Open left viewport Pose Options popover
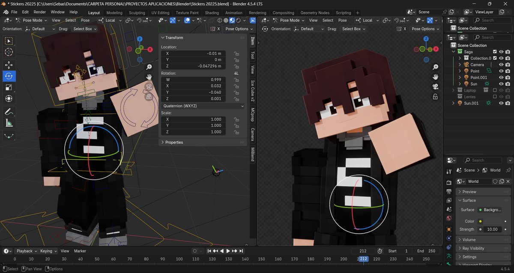This screenshot has height=273, width=514. [x=239, y=29]
